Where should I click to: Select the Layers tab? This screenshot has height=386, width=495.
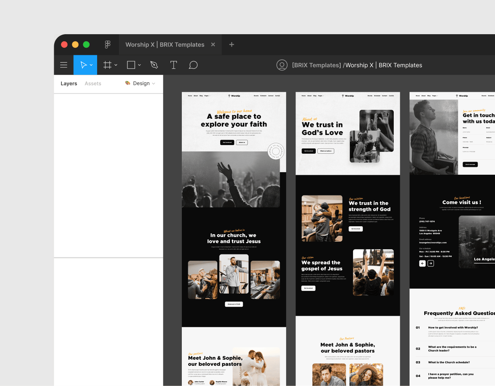[69, 83]
